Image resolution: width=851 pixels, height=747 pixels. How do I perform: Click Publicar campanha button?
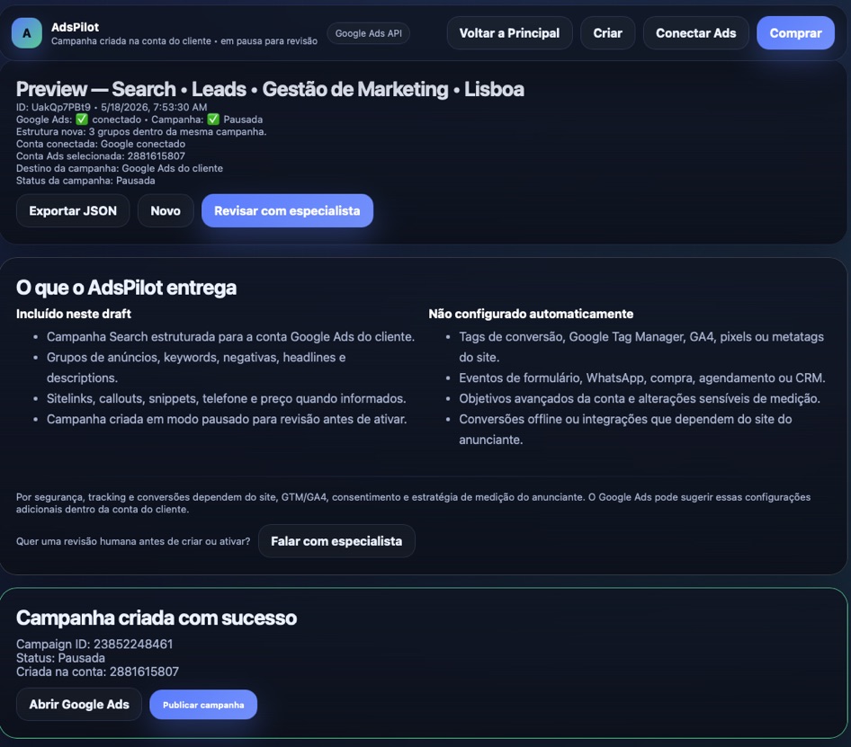coord(203,705)
